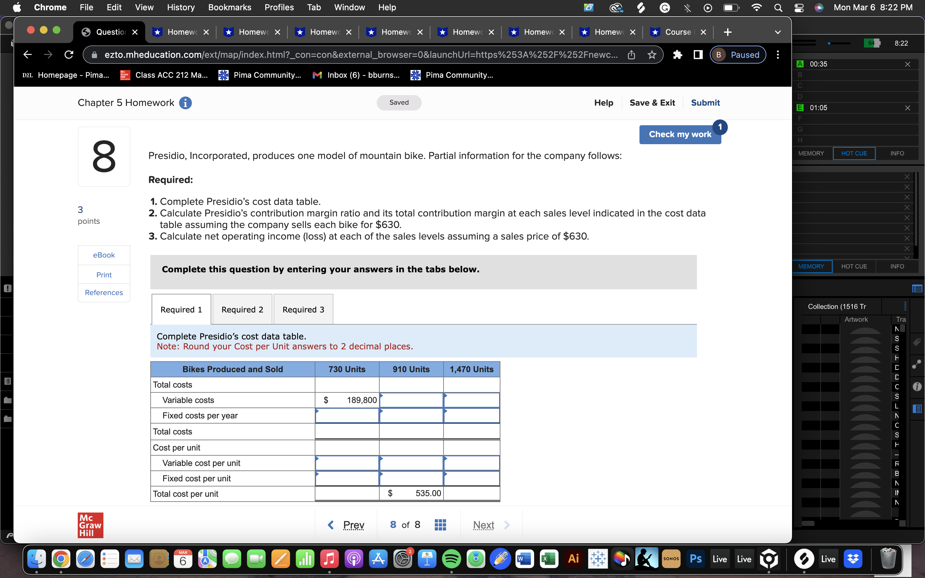This screenshot has height=578, width=925.
Task: Open Chrome's tab search chevron dropdown
Action: 778,32
